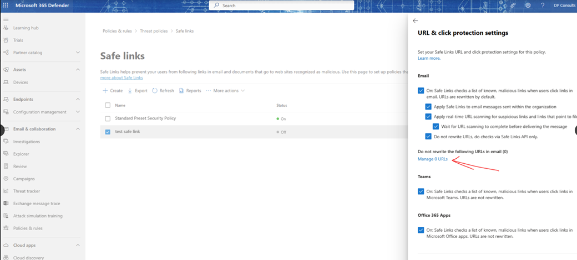
Task: Open Threat tracker in navigation
Action: tap(27, 191)
